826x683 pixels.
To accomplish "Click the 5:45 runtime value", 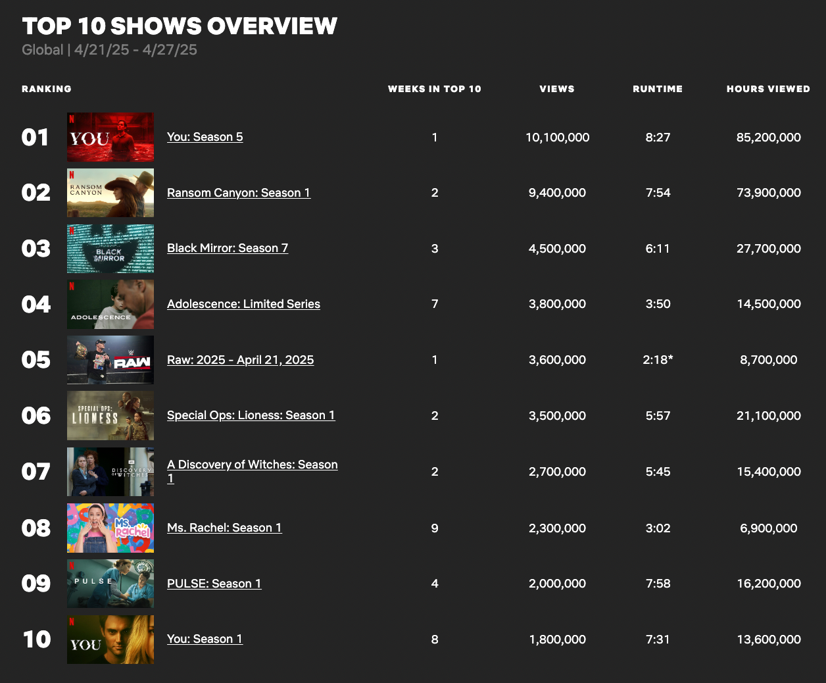I will pos(658,472).
